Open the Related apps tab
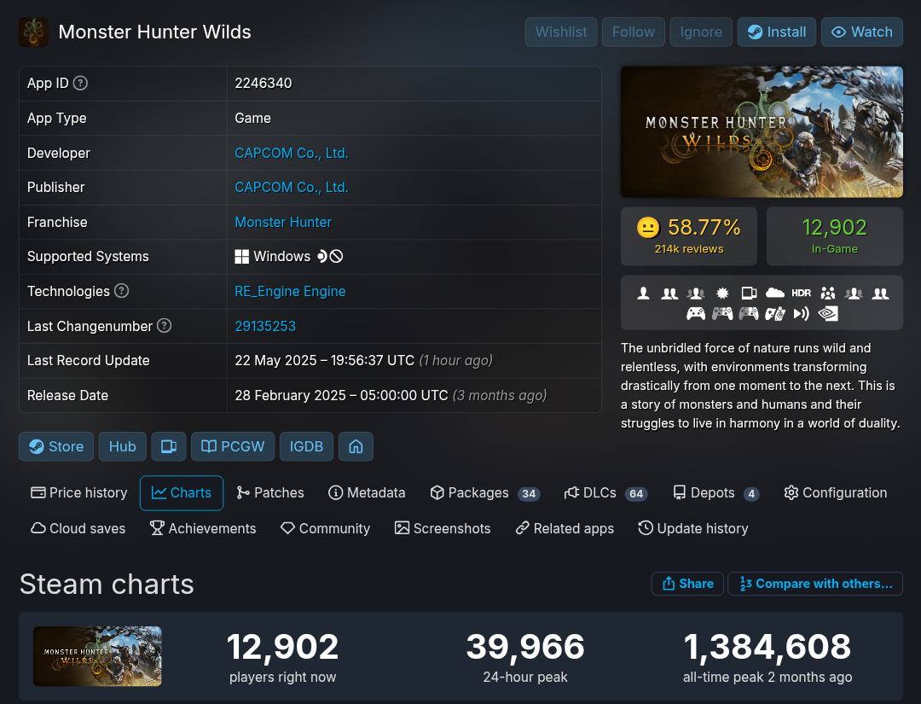This screenshot has height=704, width=921. [x=565, y=528]
